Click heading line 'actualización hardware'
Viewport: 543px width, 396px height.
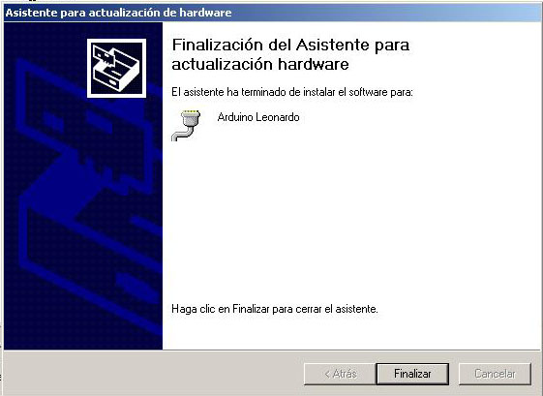click(x=260, y=65)
